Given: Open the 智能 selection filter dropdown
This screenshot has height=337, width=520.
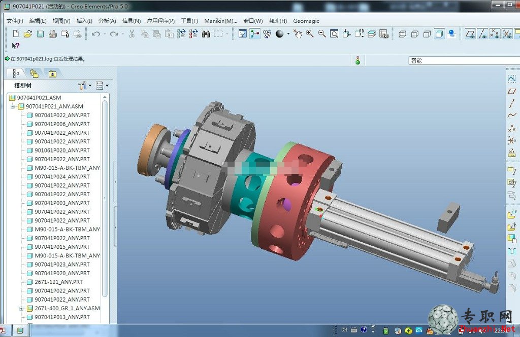Looking at the screenshot, I should click(464, 61).
